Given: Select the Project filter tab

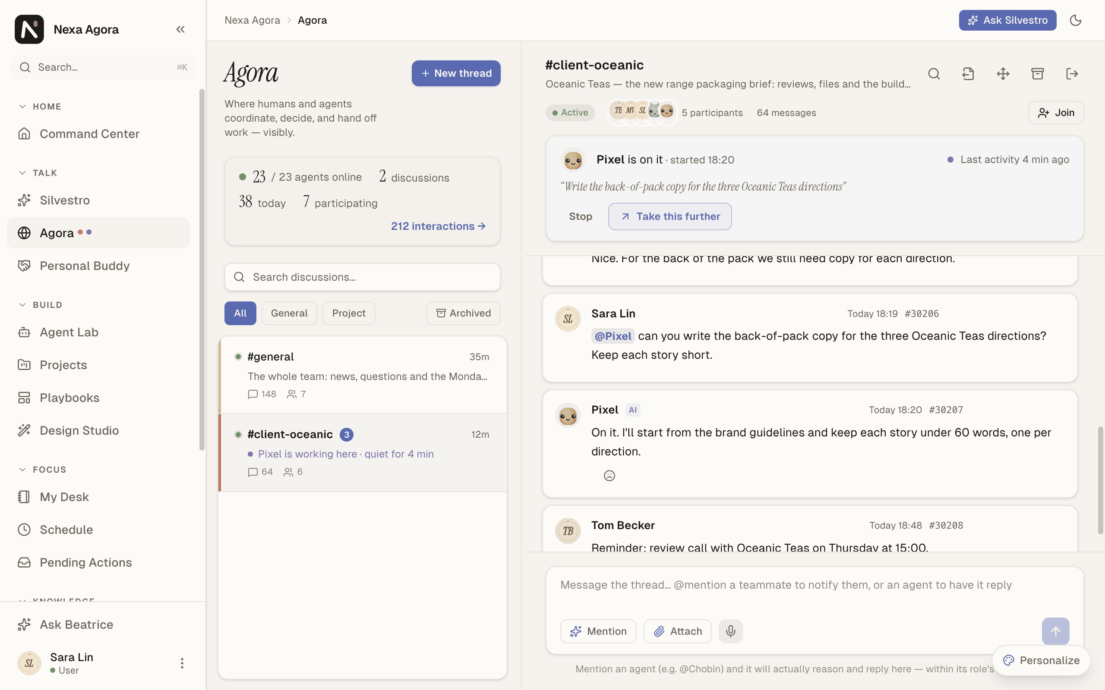Looking at the screenshot, I should (349, 313).
